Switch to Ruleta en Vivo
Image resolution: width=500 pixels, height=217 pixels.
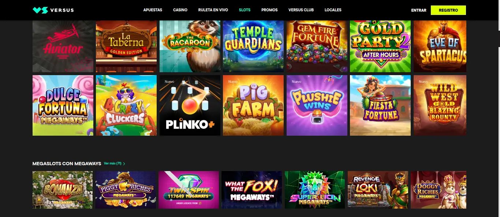213,10
